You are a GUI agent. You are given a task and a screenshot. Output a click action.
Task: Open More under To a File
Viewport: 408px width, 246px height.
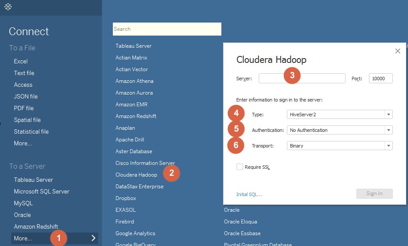(x=23, y=143)
